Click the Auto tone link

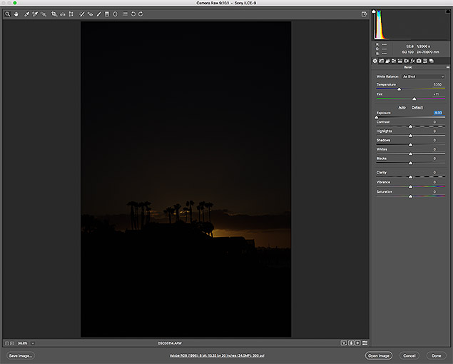pyautogui.click(x=402, y=107)
